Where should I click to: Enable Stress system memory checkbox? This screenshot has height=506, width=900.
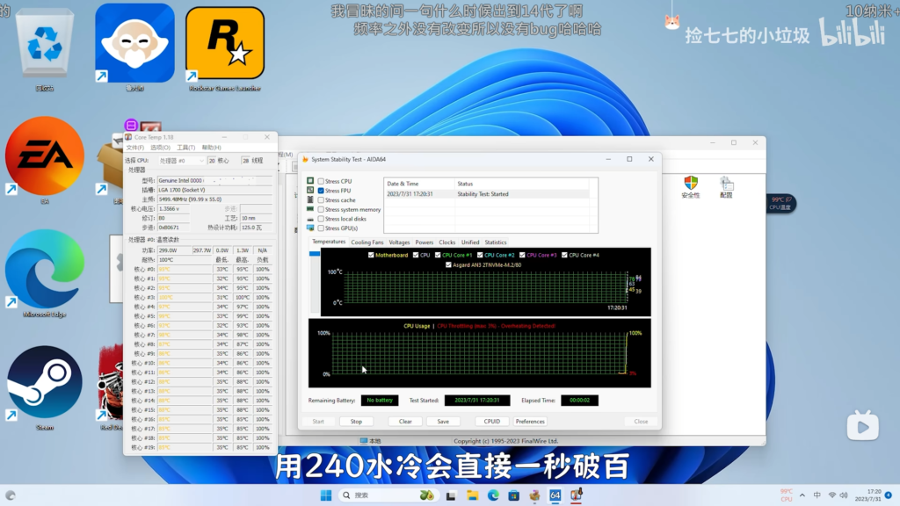click(x=321, y=209)
